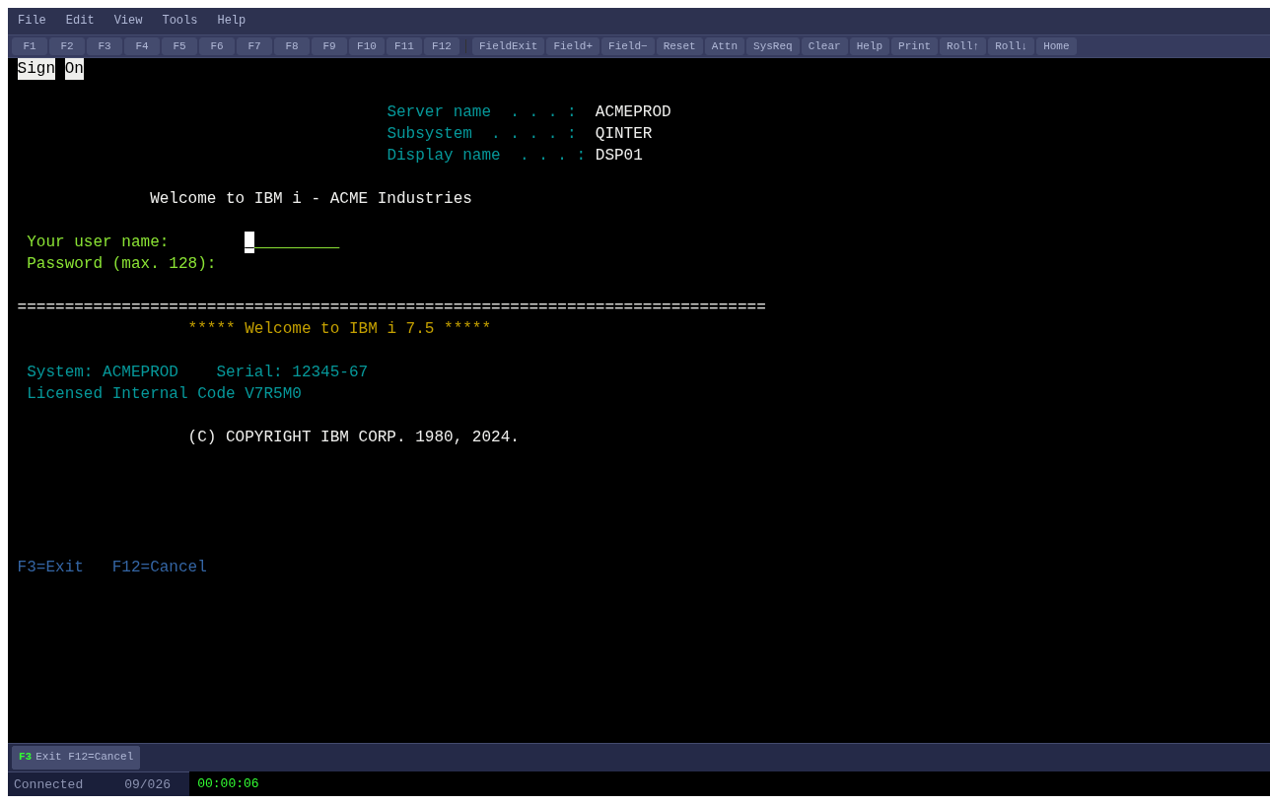The image size is (1270, 804).
Task: Click the F12 toolbar key
Action: pos(442,46)
